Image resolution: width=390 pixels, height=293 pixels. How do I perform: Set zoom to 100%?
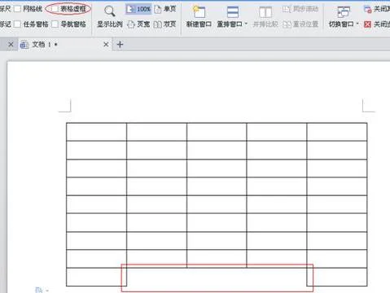point(138,9)
